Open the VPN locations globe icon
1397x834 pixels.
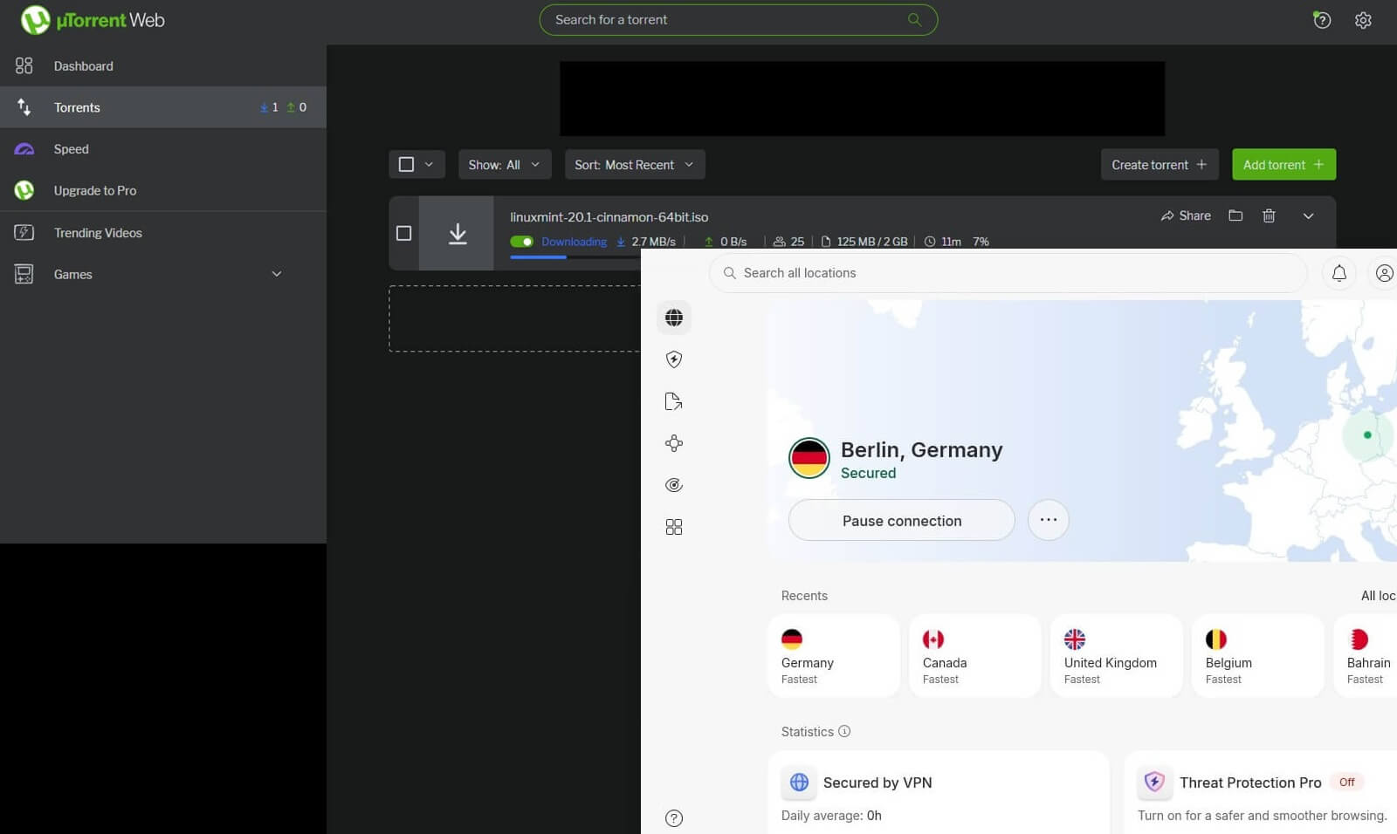(673, 318)
